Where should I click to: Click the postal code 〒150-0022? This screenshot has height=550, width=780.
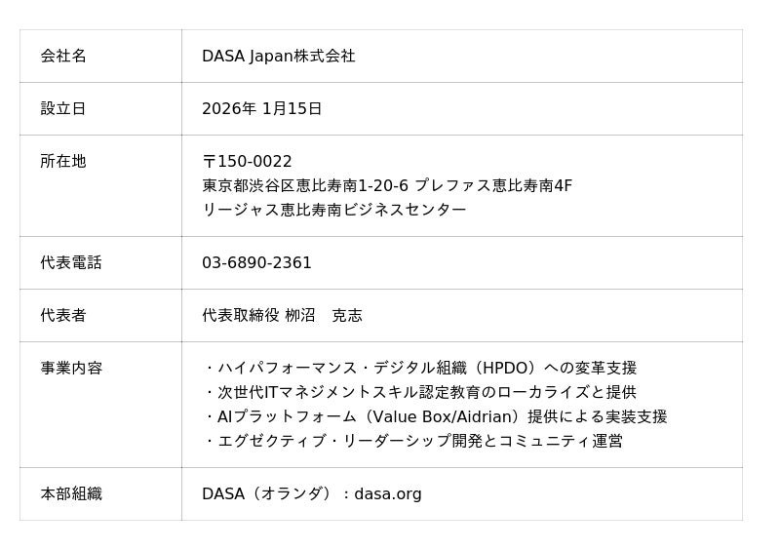tap(247, 161)
